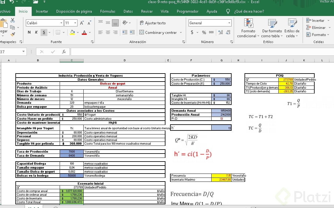The width and height of the screenshot is (334, 208).
Task: Select Demanda Anual 1958400 cell
Action: point(221,110)
